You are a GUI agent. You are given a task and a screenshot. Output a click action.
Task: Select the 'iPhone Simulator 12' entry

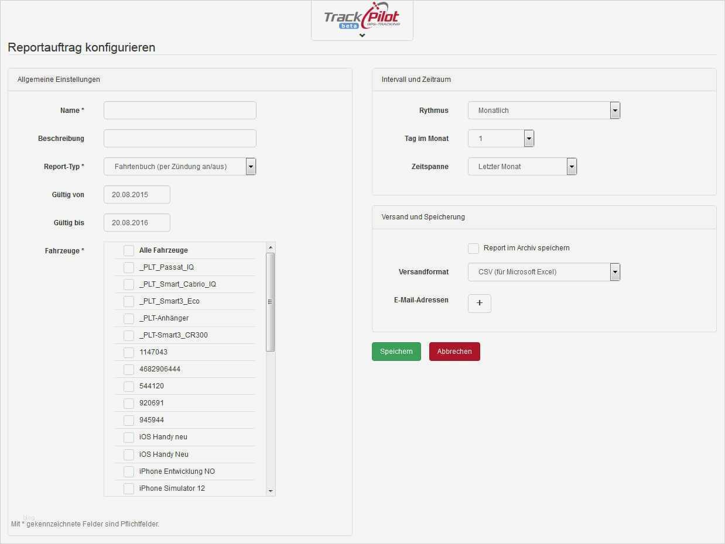tap(128, 488)
